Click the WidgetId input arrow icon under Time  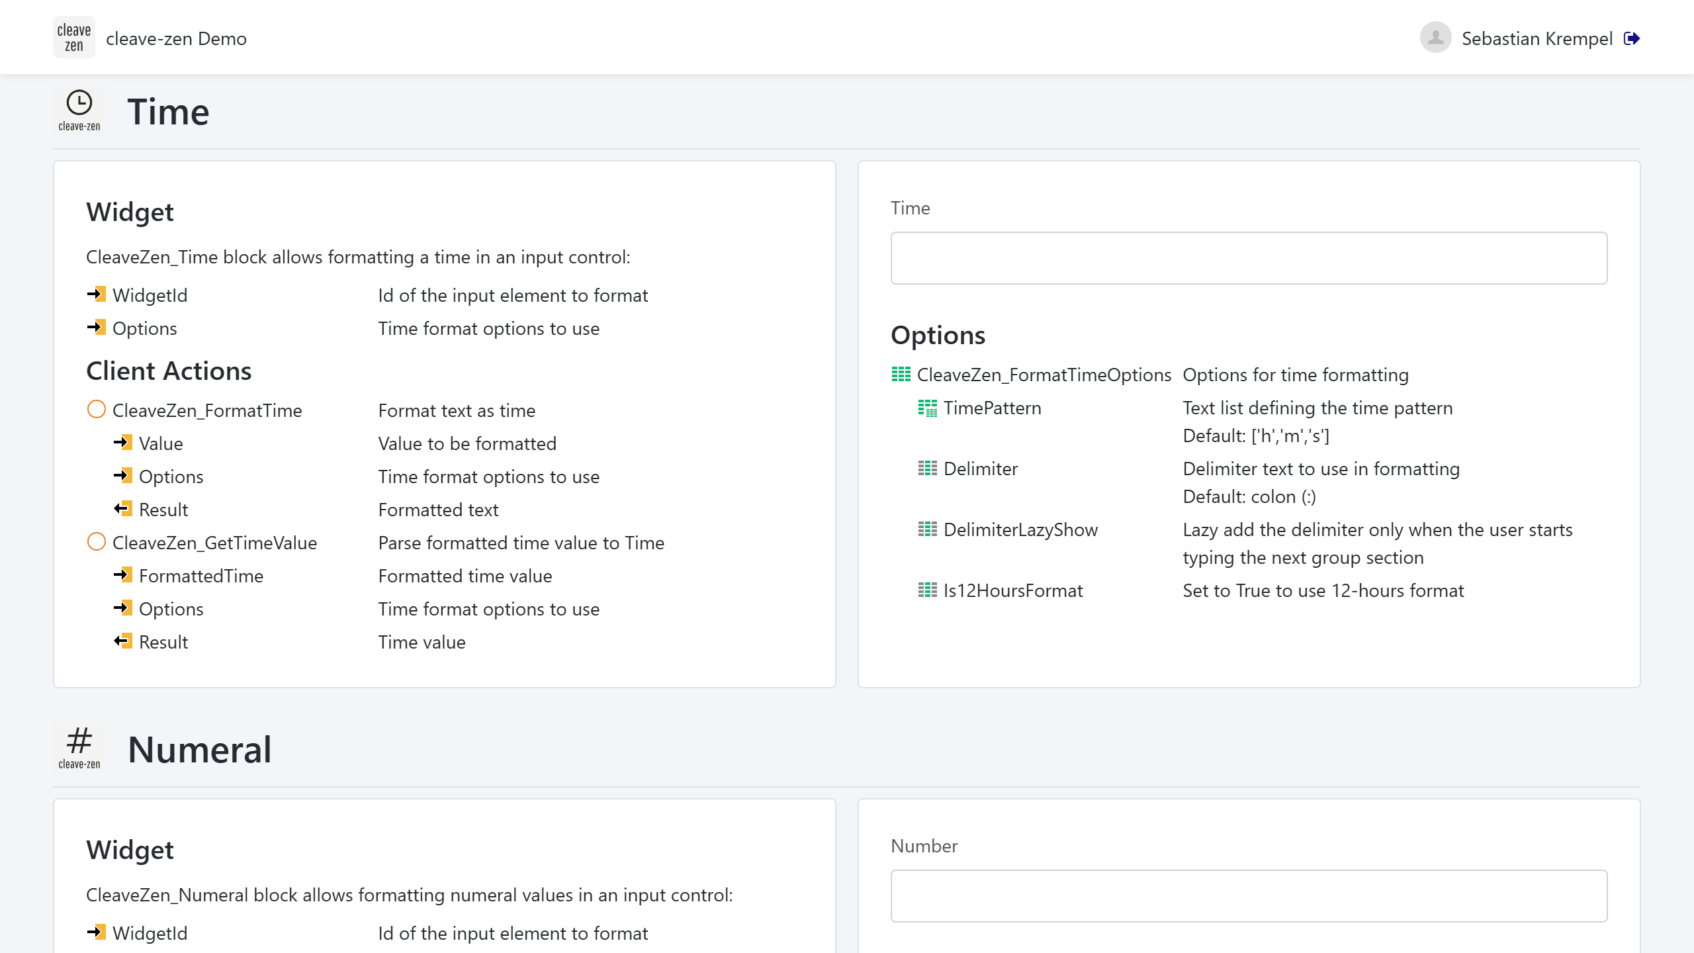pos(97,295)
